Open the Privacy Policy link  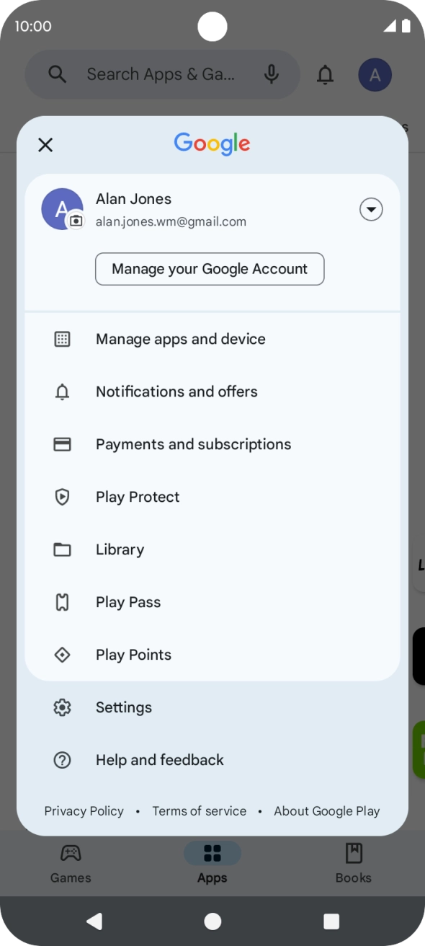pos(84,811)
